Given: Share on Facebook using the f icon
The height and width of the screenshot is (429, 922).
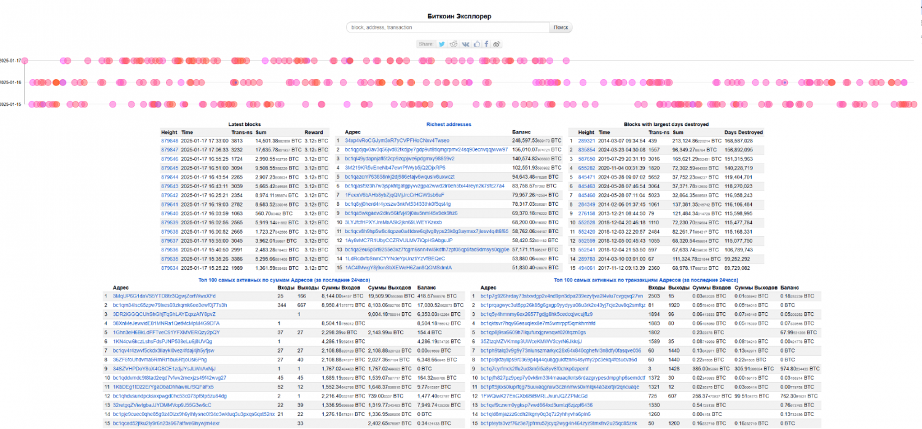Looking at the screenshot, I should pos(486,44).
